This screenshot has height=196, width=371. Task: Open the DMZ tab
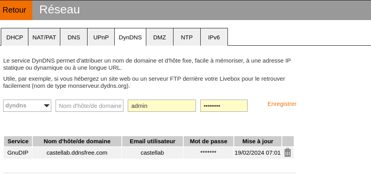160,38
